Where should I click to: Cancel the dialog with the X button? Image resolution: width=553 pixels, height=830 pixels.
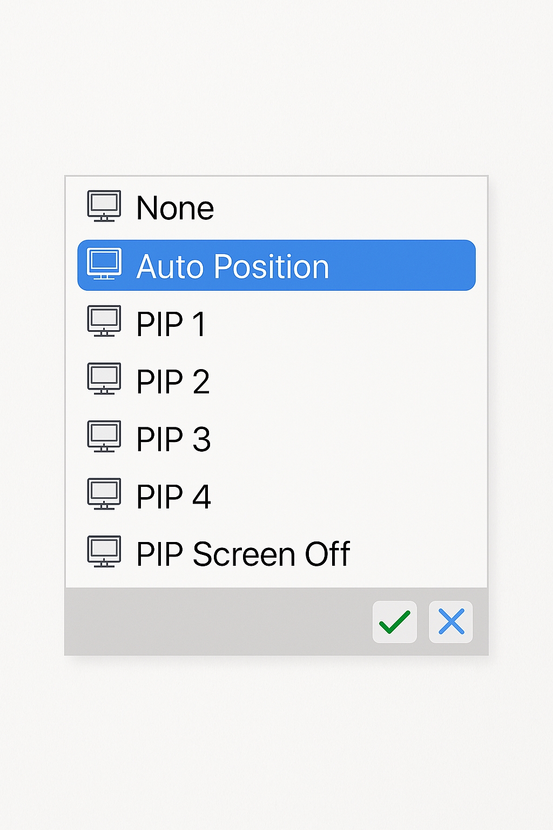451,622
